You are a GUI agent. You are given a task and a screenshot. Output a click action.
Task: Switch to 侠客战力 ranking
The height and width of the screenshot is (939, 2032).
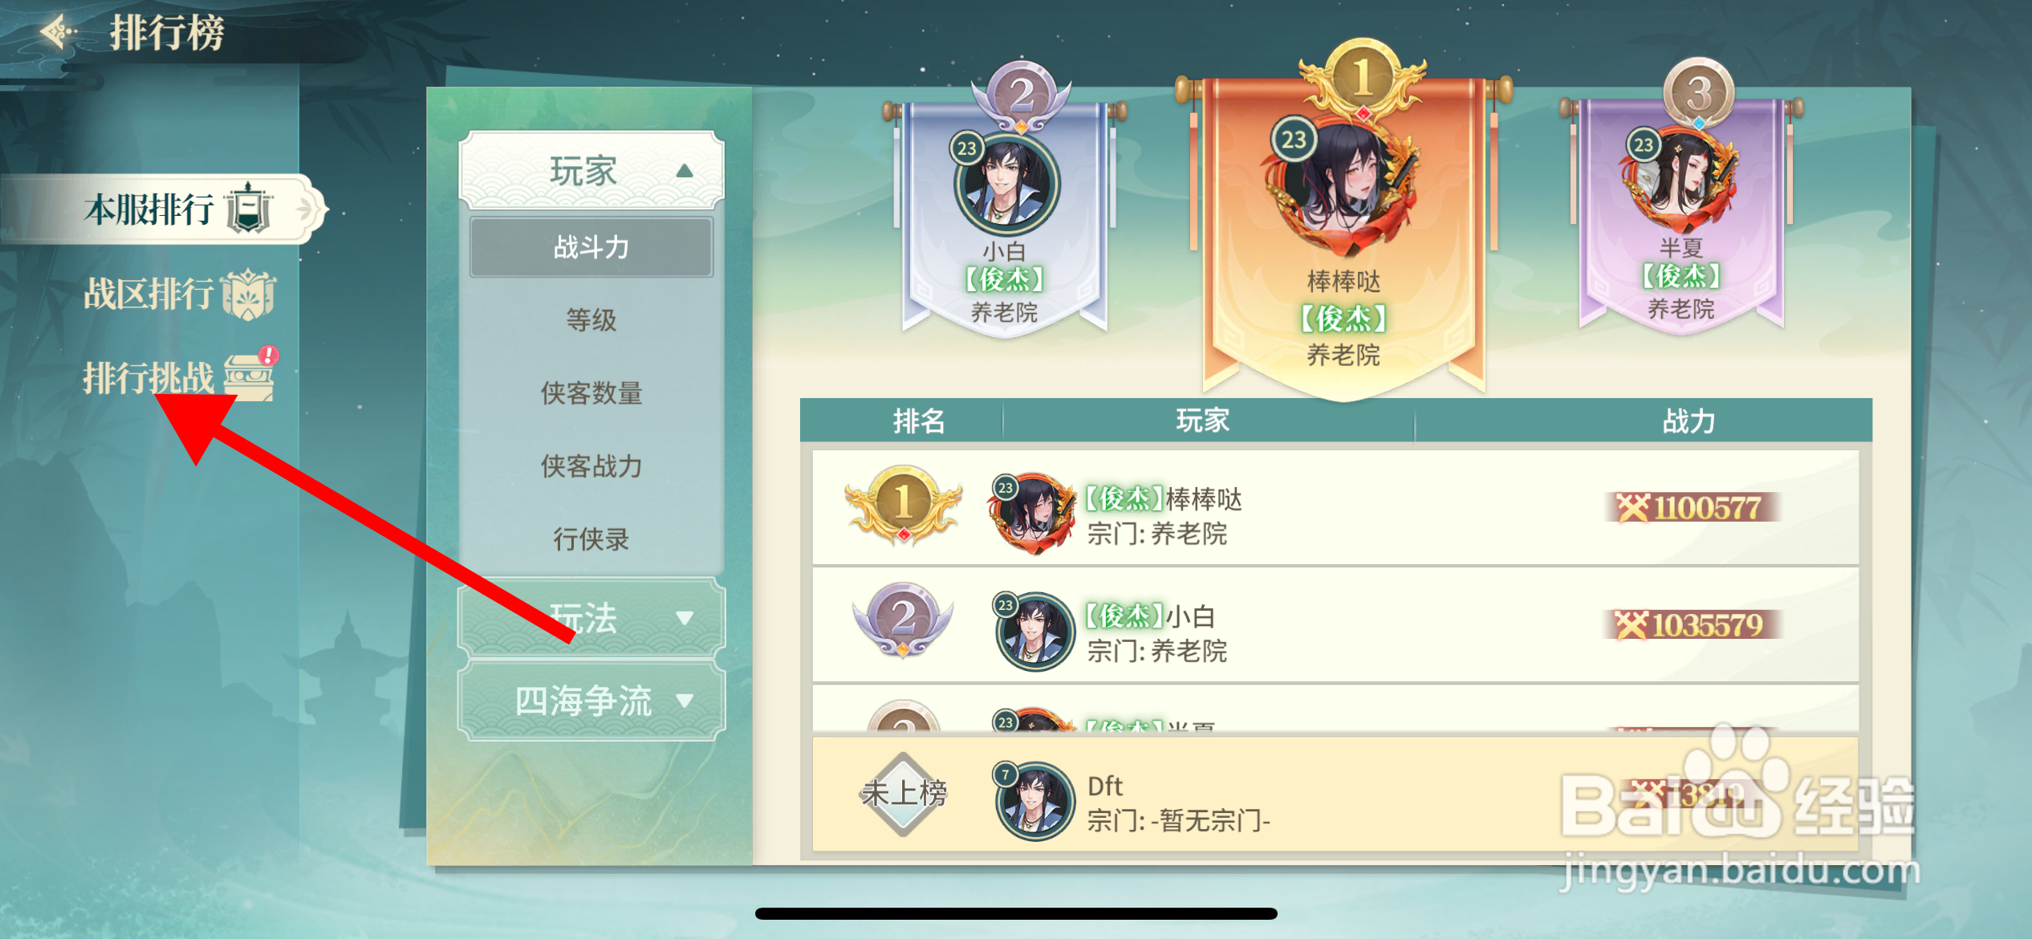point(591,466)
